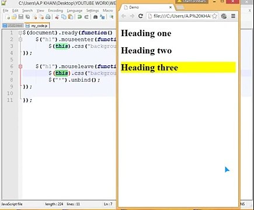Viewport: 254px width, 210px height.
Task: Click the Find binoculars icon
Action: point(95,17)
